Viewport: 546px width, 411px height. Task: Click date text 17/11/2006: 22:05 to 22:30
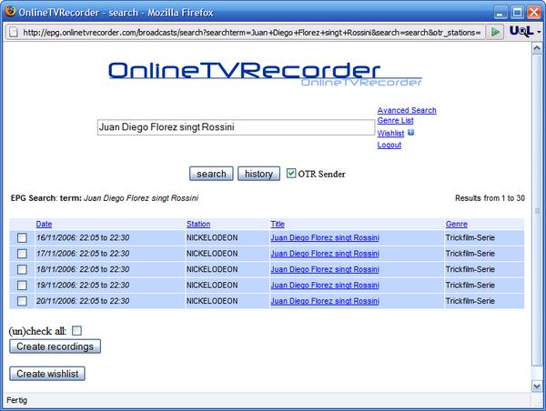pos(83,254)
